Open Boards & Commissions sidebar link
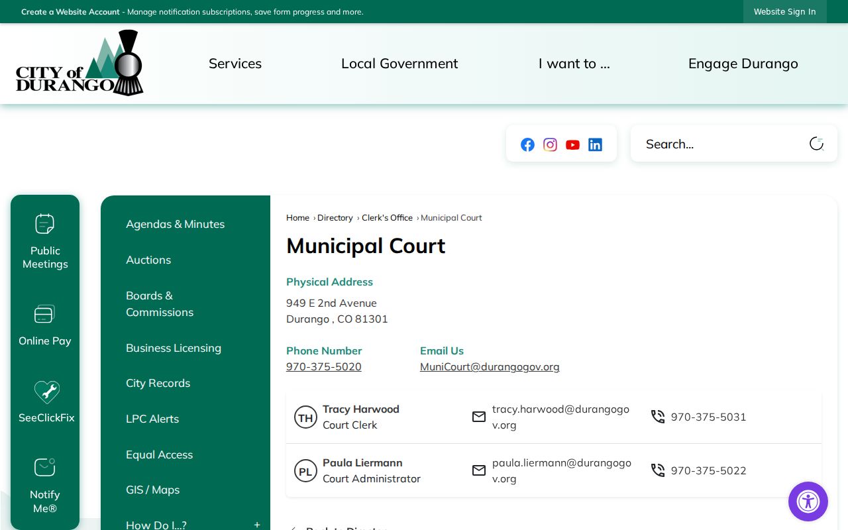848x530 pixels. coord(160,304)
